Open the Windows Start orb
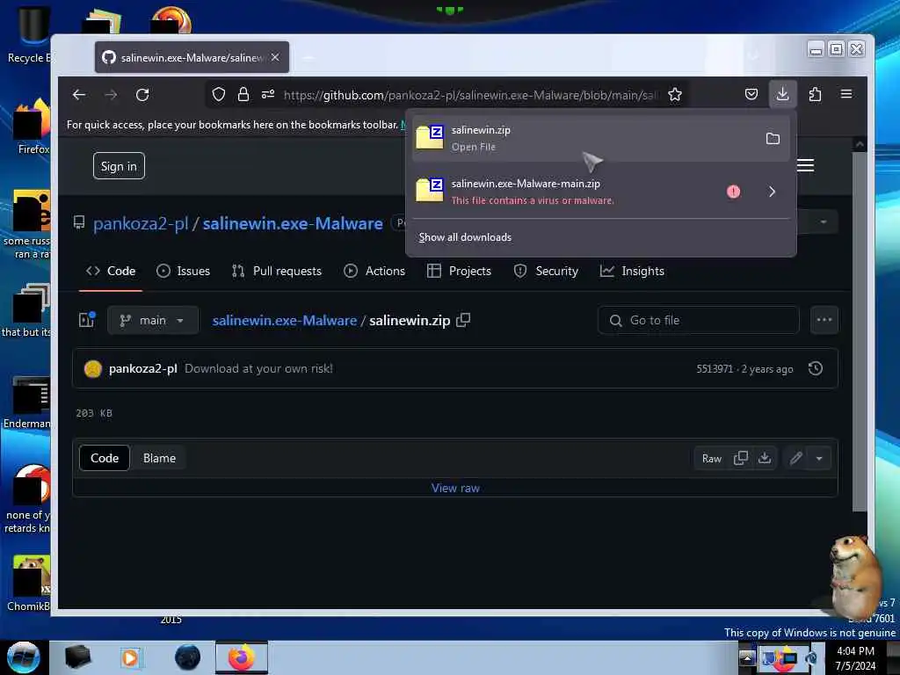Viewport: 900px width, 675px height. (24, 657)
